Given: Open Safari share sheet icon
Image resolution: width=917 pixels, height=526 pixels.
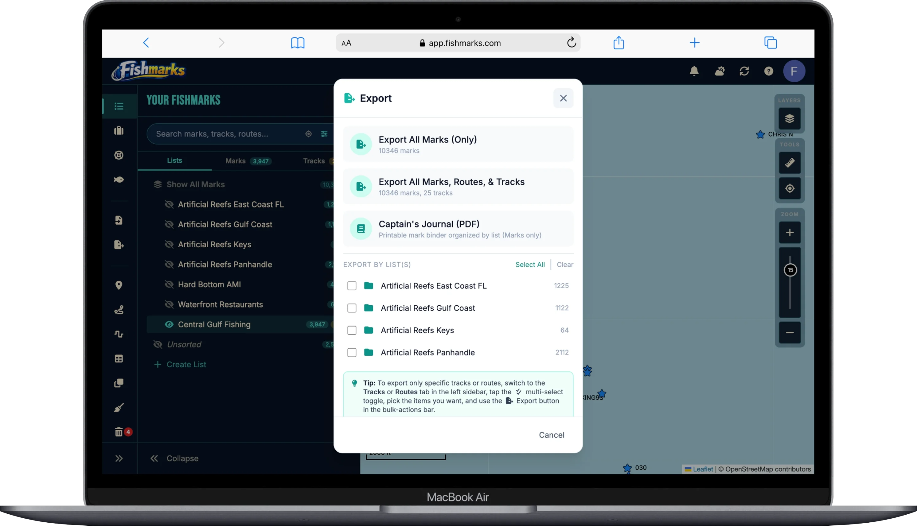Looking at the screenshot, I should coord(618,43).
